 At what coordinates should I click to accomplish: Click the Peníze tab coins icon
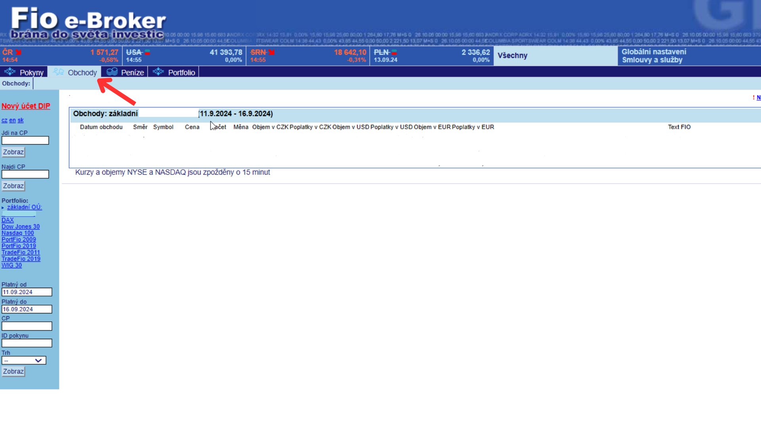tap(112, 72)
